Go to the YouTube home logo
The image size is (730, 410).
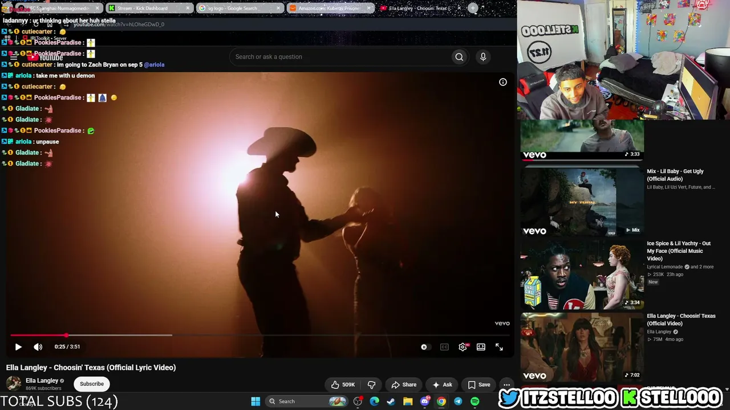pyautogui.click(x=46, y=57)
